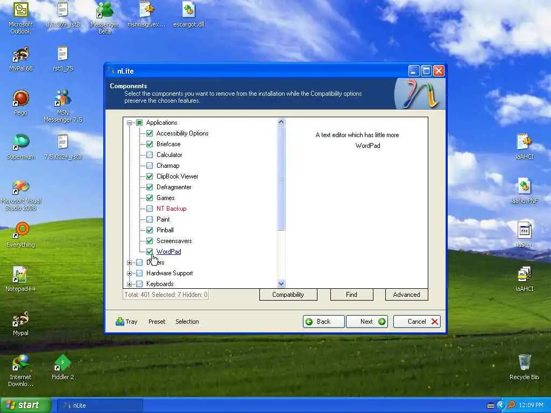Select the iaAHCI setup information icon near Recycle Bin
Image resolution: width=551 pixels, height=413 pixels.
click(524, 279)
